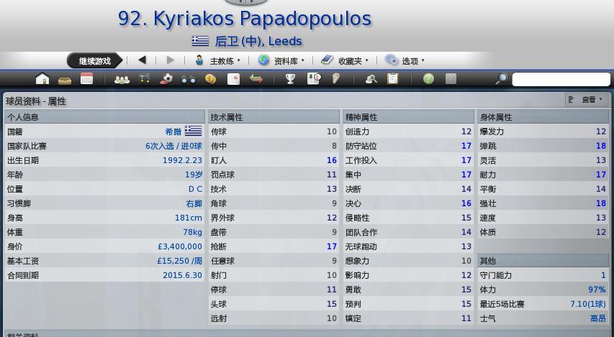Click the tactics board icon

pos(145,79)
